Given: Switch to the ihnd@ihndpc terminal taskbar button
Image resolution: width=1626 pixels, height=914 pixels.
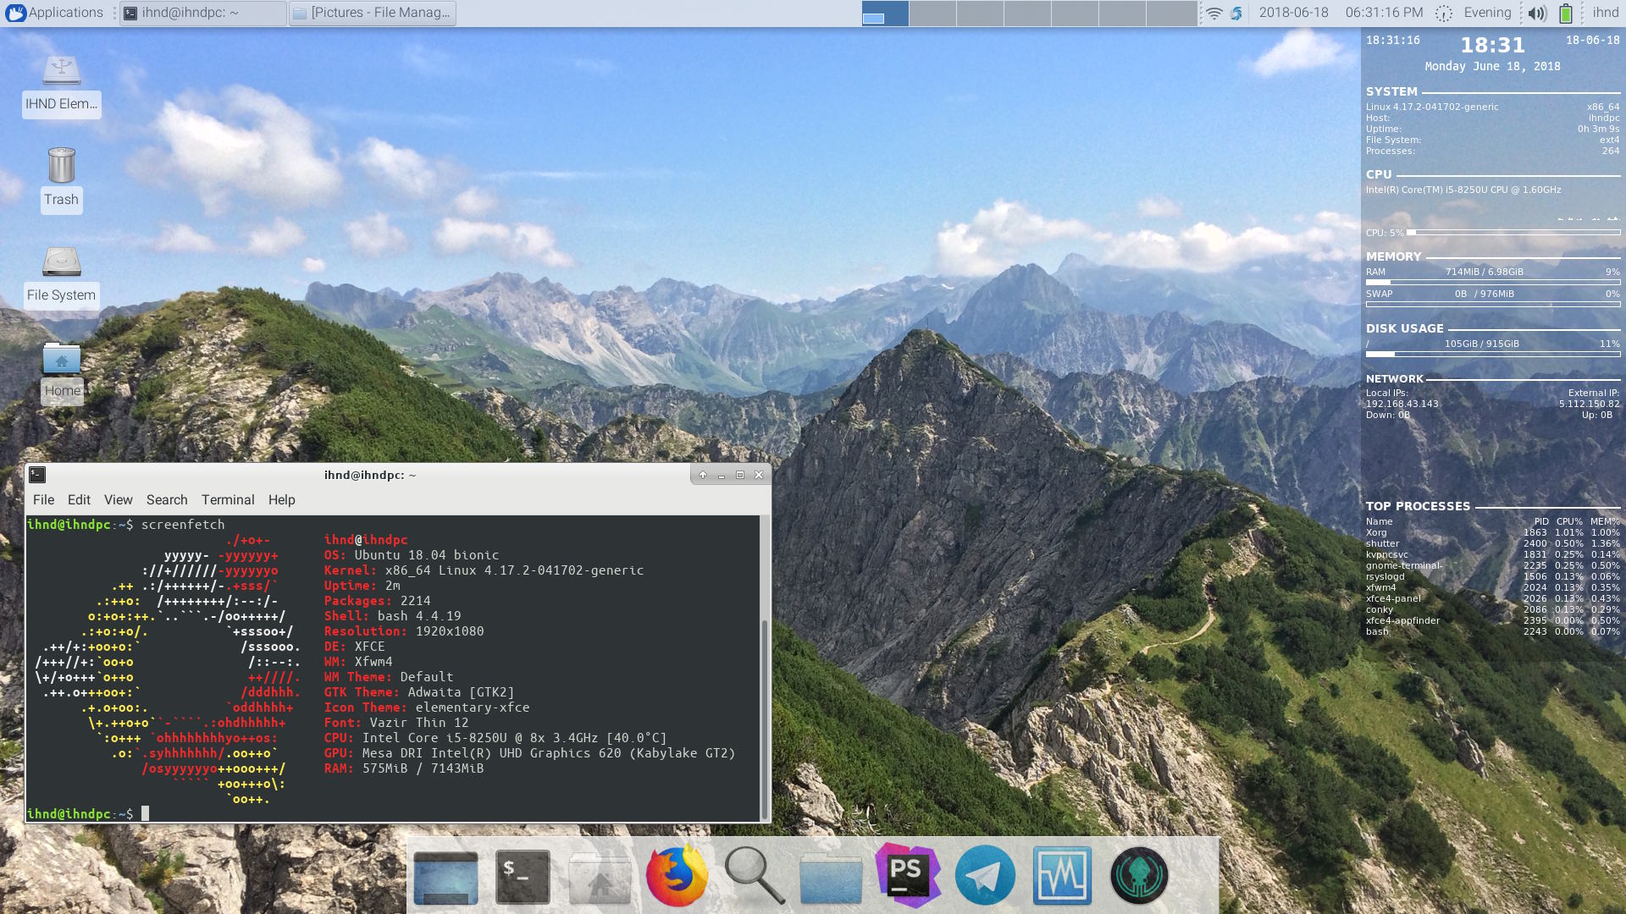Looking at the screenshot, I should [x=202, y=13].
